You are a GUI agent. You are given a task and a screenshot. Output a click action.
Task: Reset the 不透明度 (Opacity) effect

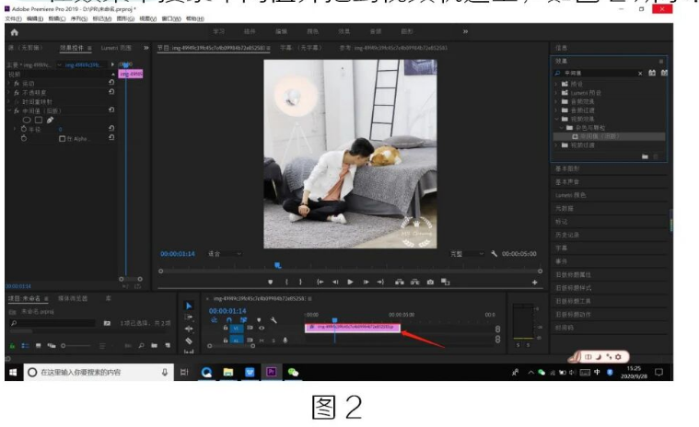pos(111,92)
